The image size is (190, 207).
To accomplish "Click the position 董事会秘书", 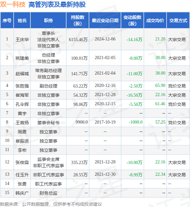I will [x=48, y=123].
